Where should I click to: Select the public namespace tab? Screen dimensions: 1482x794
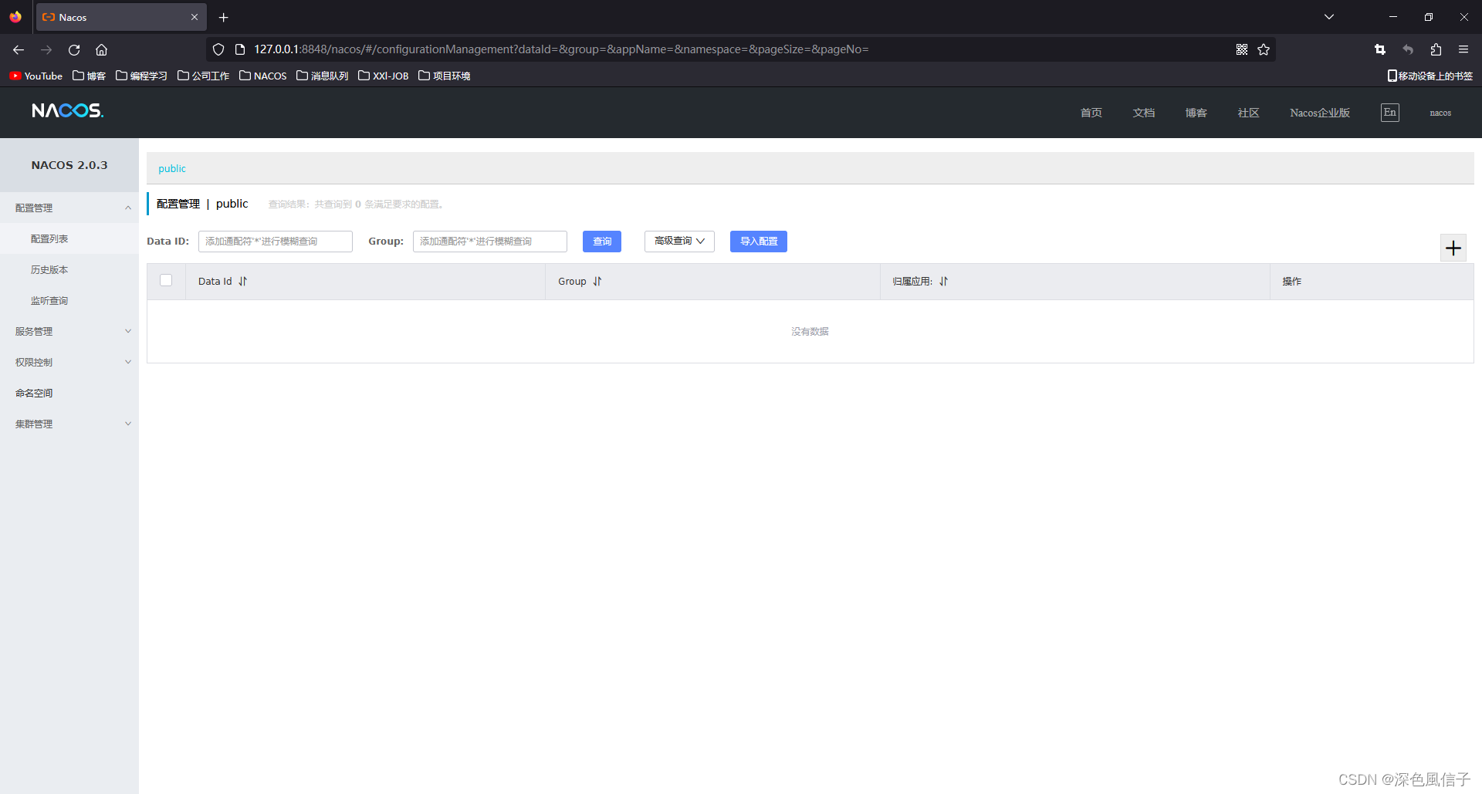tap(172, 168)
